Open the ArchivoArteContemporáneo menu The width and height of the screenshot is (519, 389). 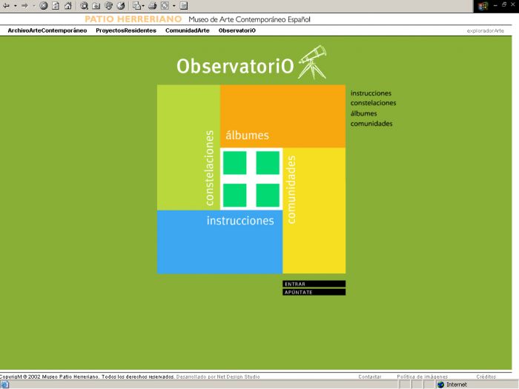(47, 30)
